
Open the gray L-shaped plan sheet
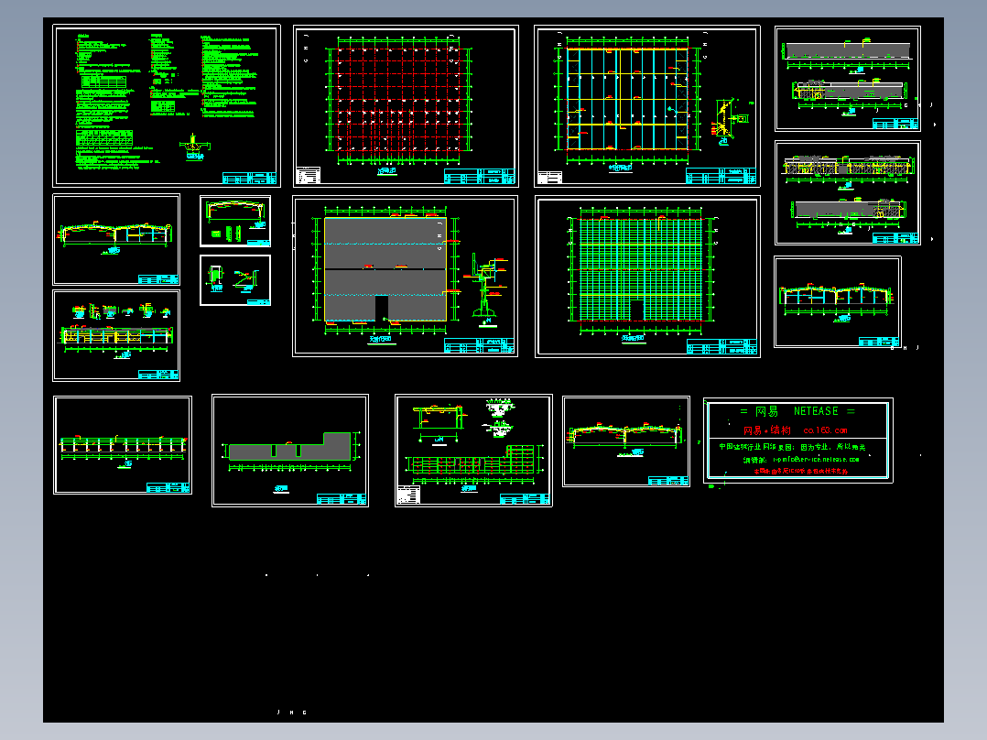click(290, 451)
